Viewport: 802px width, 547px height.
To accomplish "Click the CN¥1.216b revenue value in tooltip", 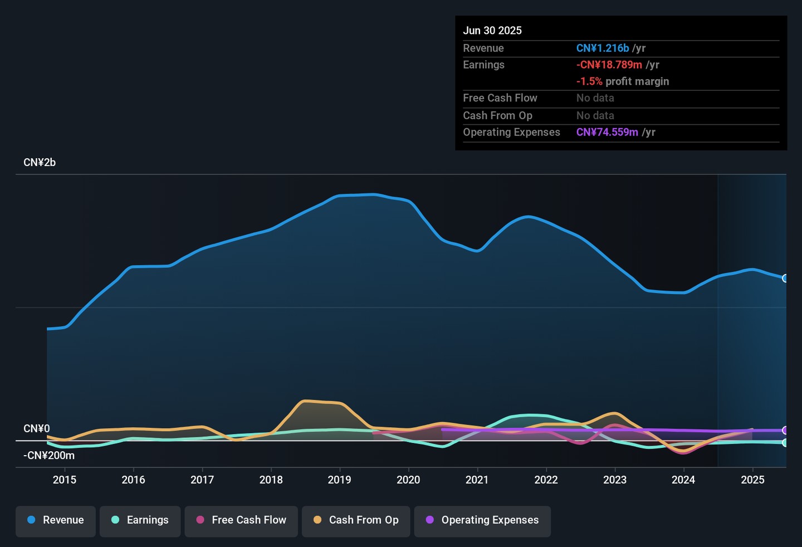I will [x=602, y=48].
